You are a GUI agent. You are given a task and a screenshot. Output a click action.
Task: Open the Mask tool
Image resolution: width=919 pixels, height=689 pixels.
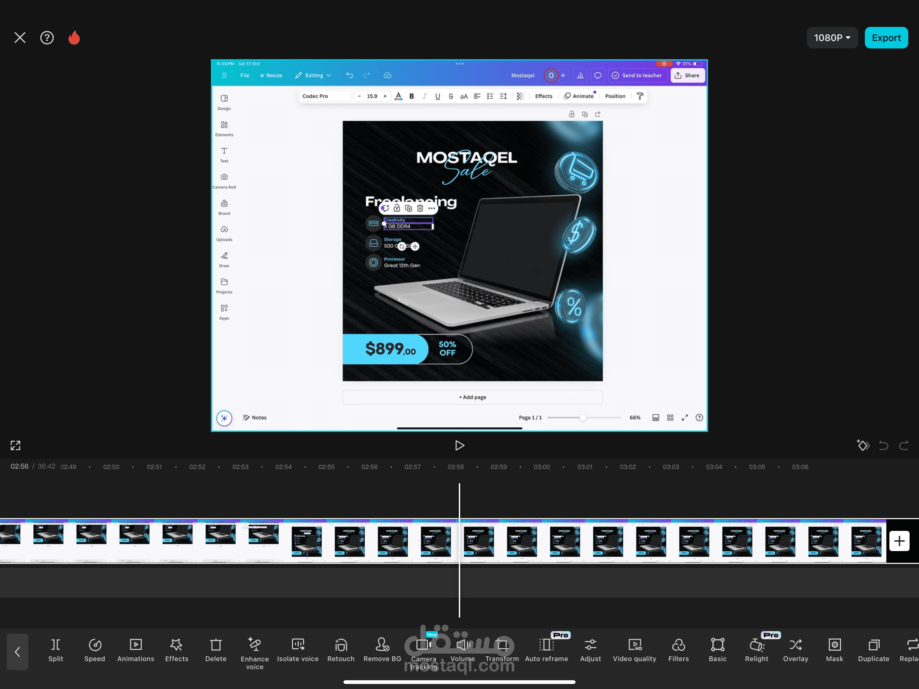point(834,650)
